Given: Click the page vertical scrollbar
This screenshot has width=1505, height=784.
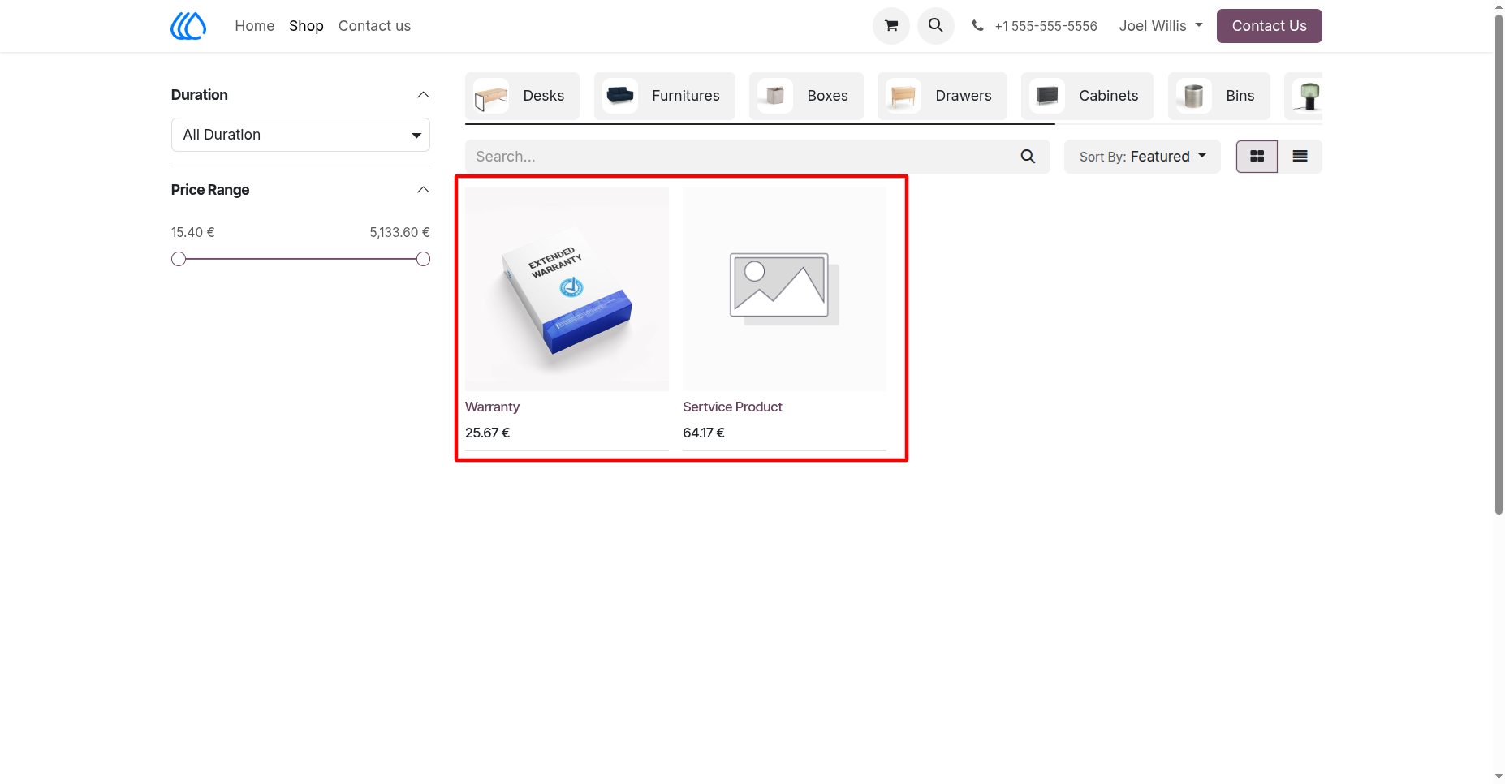Looking at the screenshot, I should click(x=1499, y=265).
